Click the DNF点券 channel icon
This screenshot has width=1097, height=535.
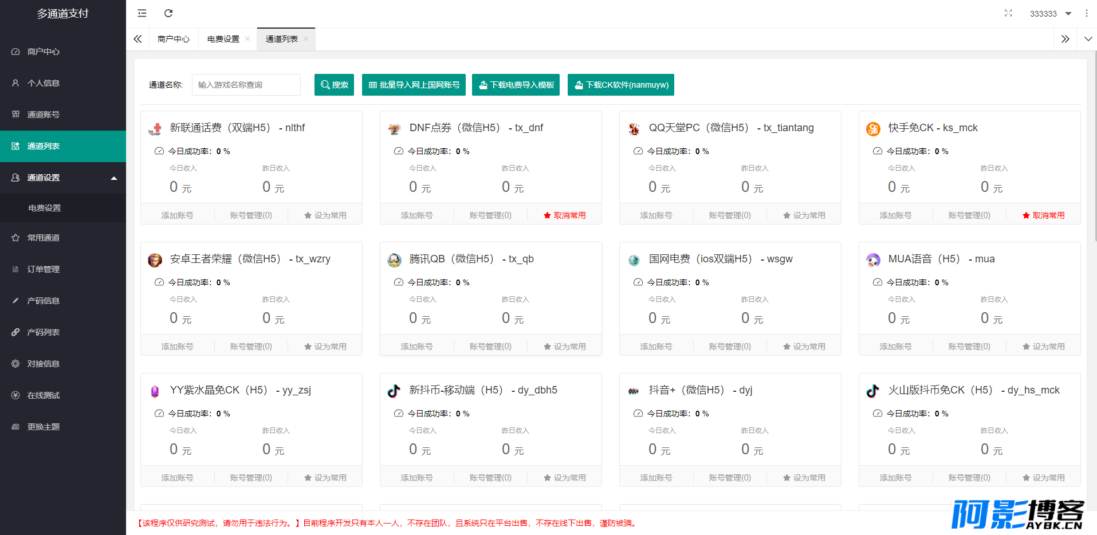point(394,129)
